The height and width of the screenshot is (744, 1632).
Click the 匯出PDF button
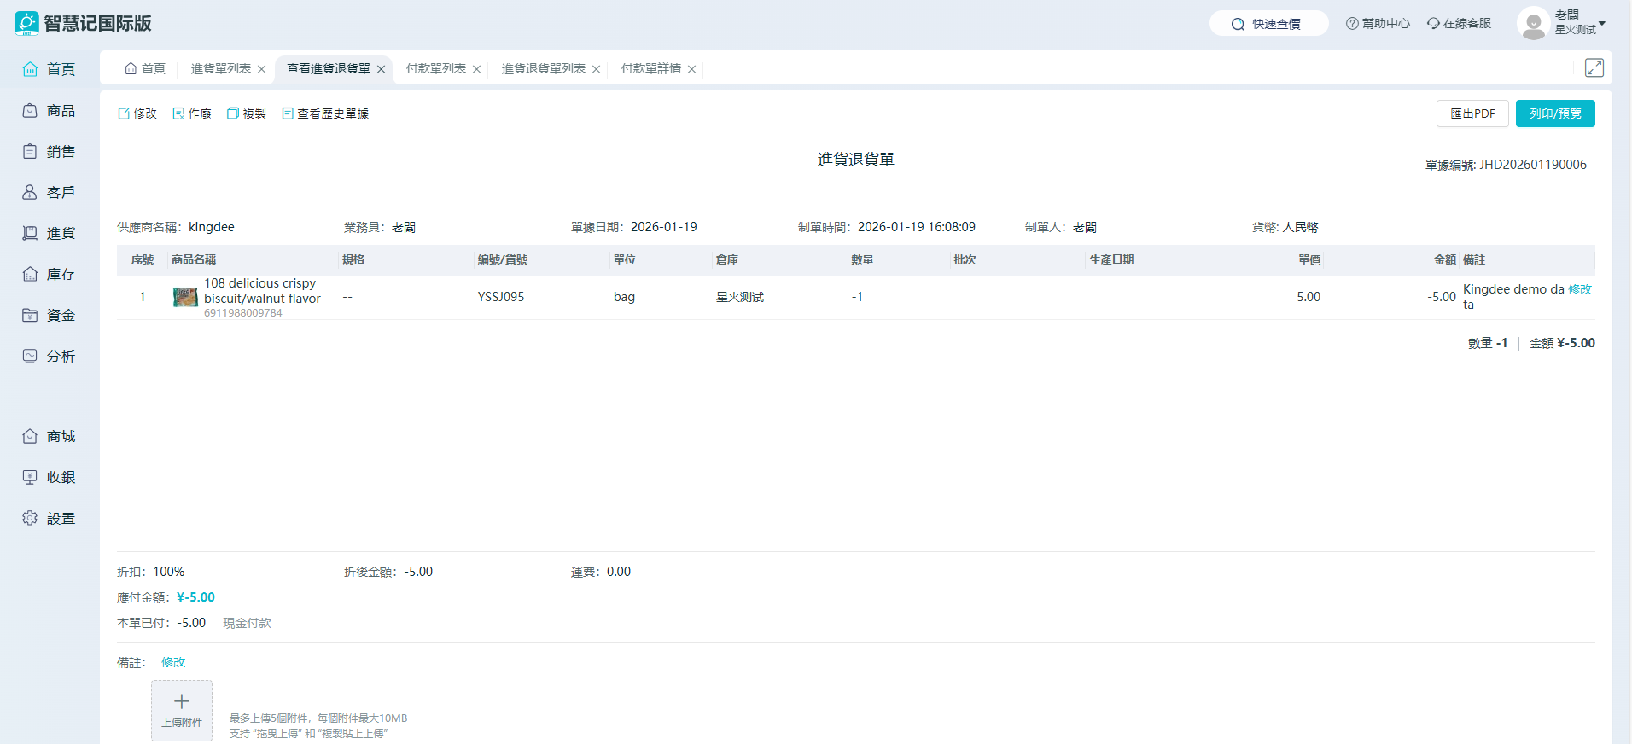1472,113
